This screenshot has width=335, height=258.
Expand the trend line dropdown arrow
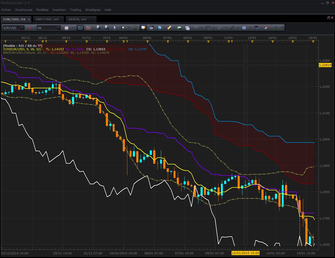coord(238,27)
